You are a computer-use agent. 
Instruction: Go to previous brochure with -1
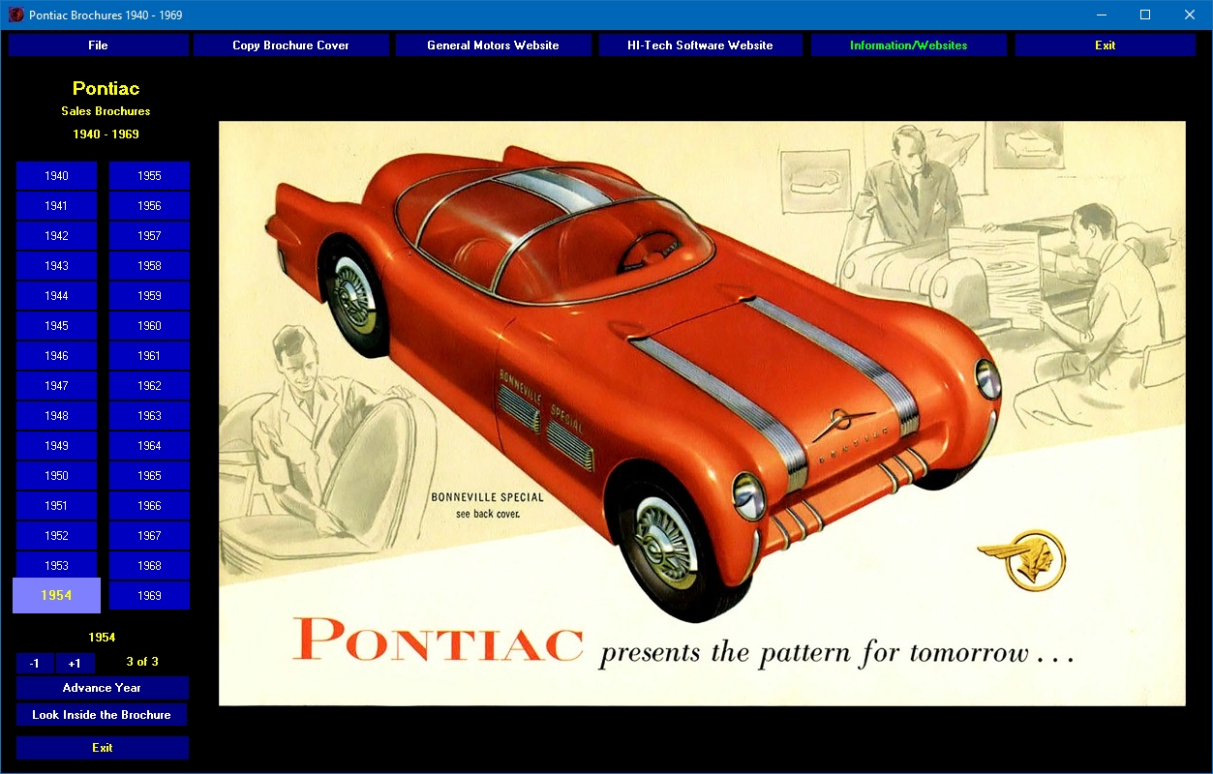tap(35, 663)
